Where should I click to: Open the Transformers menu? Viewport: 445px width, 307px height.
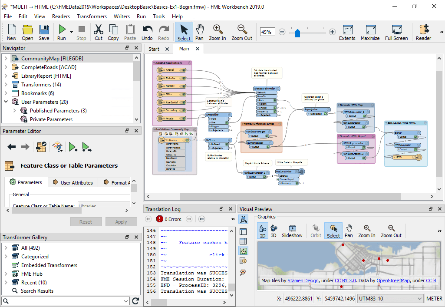(x=91, y=16)
